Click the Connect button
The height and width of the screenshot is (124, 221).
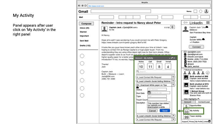(x=196, y=47)
